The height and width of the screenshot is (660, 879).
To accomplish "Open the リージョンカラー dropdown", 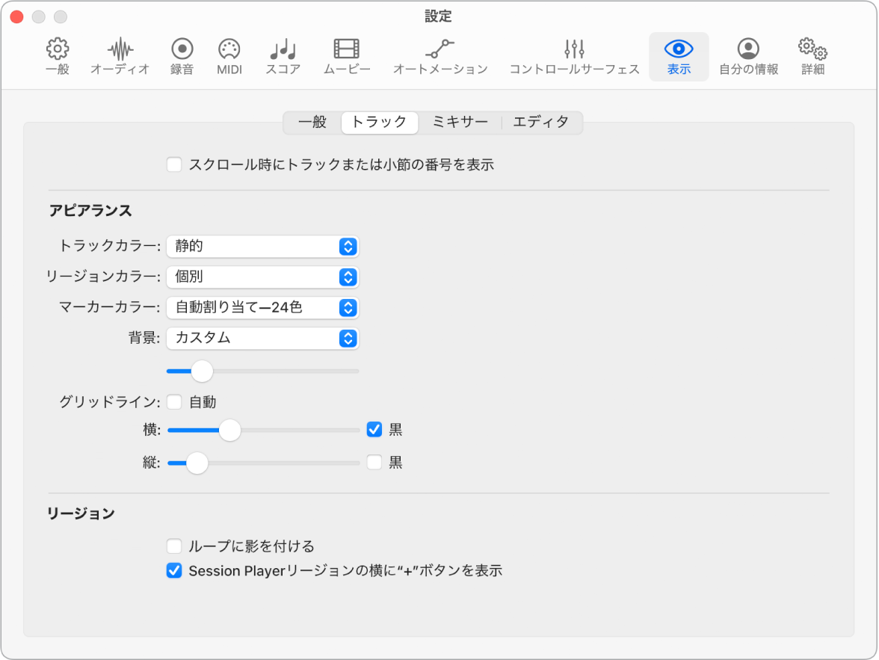I will click(x=262, y=277).
